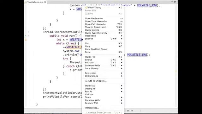Open the Compare With submenu
Image resolution: width=202 pixels, height=114 pixels.
pyautogui.click(x=103, y=100)
